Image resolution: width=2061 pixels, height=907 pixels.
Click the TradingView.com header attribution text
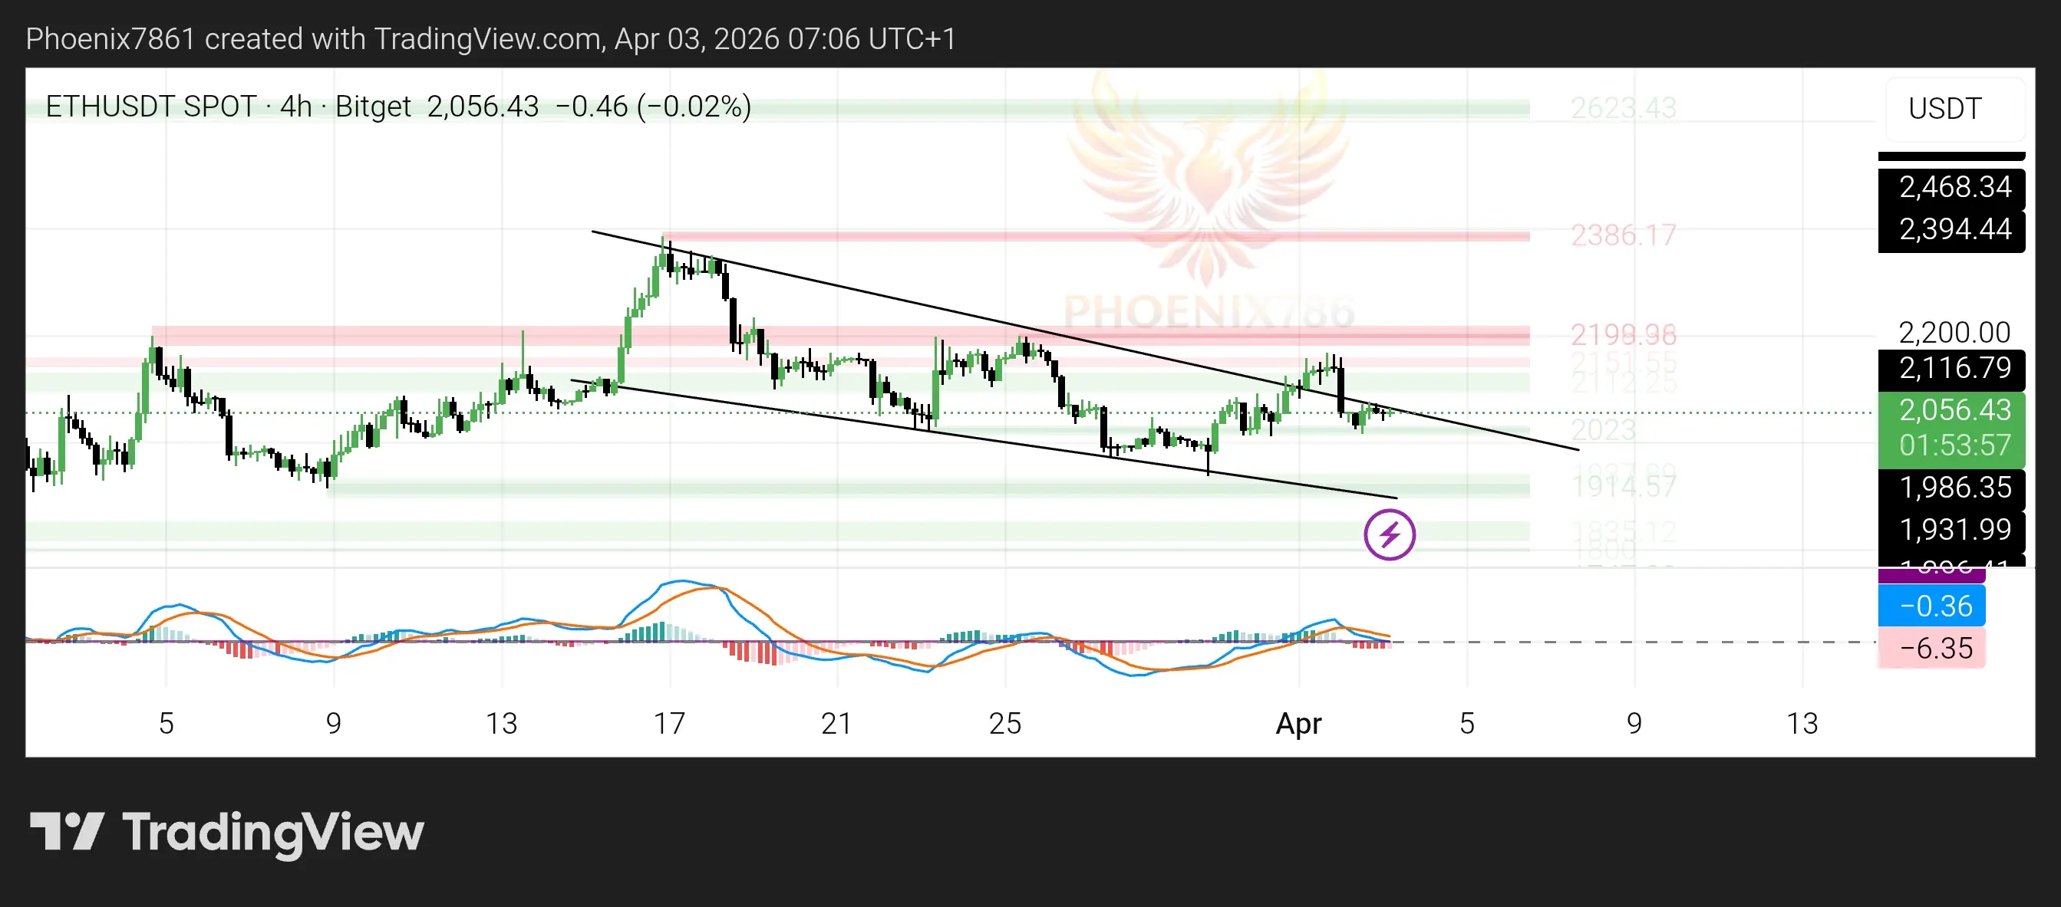pyautogui.click(x=490, y=38)
